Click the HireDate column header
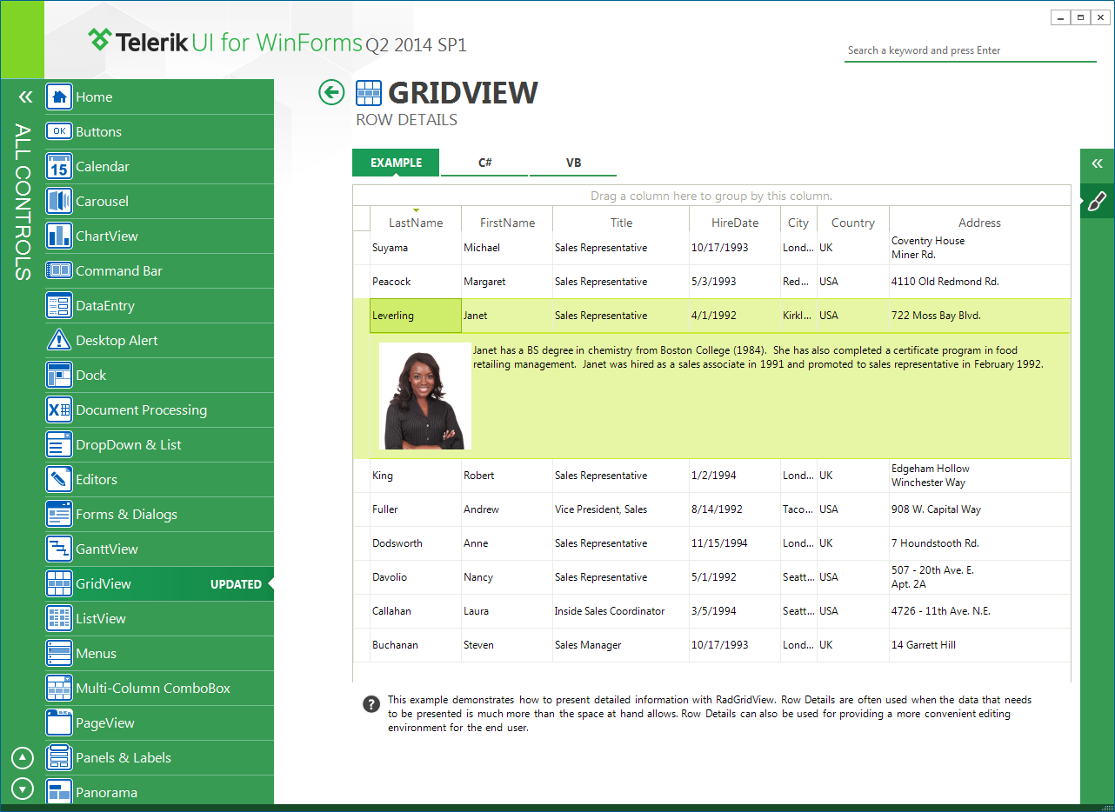The width and height of the screenshot is (1115, 812). [735, 223]
